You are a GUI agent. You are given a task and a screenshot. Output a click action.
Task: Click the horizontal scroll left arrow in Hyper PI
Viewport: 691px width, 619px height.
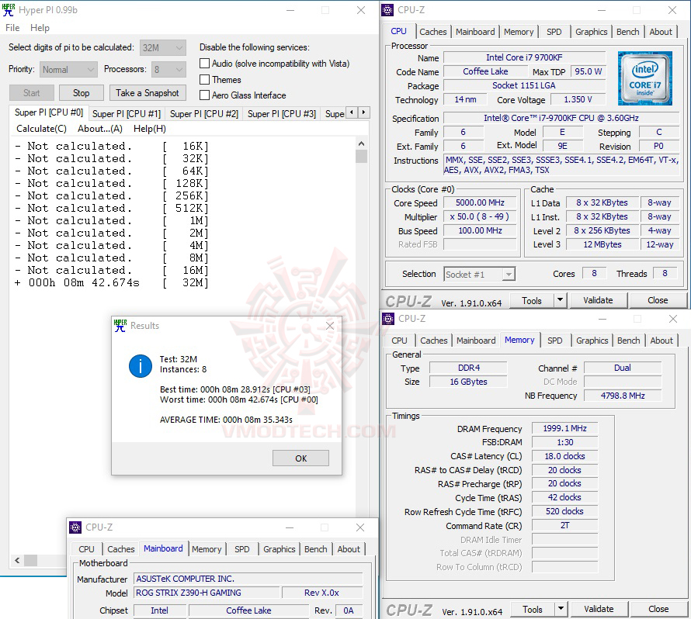[x=17, y=560]
